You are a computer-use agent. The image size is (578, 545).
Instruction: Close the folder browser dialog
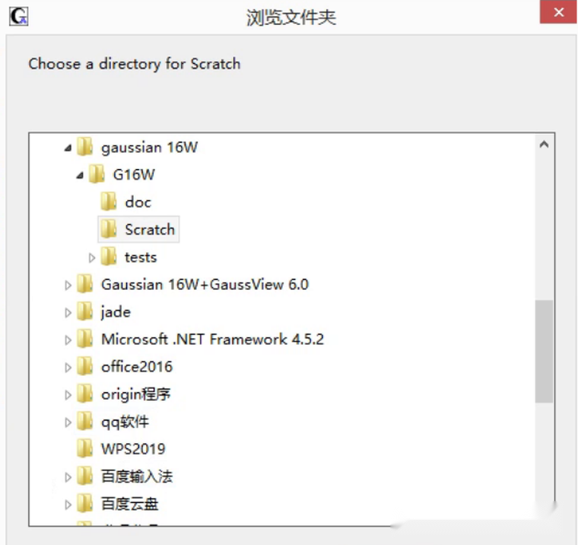(558, 12)
